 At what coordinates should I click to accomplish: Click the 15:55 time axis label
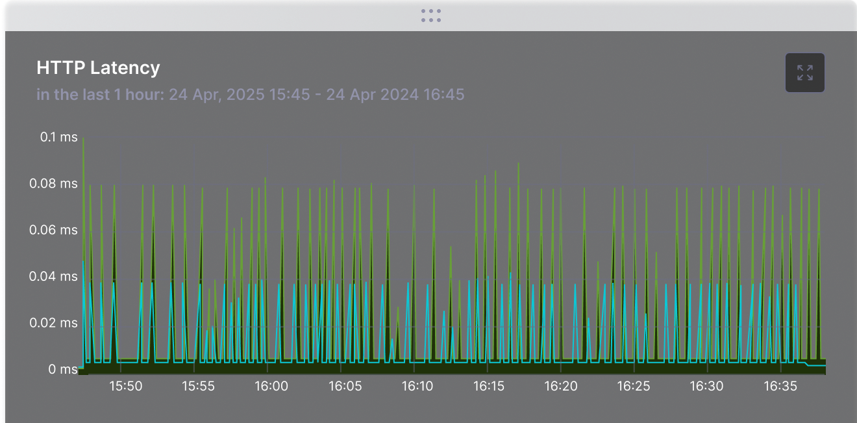[x=198, y=386]
